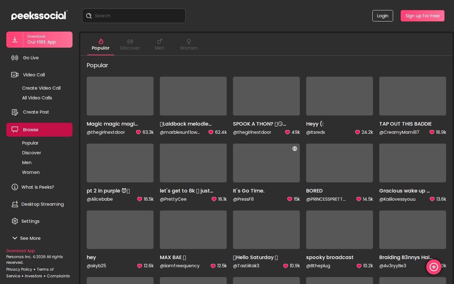Click the download arrow icon in the sidebar
Viewport: 454px width, 284px height.
click(x=15, y=39)
